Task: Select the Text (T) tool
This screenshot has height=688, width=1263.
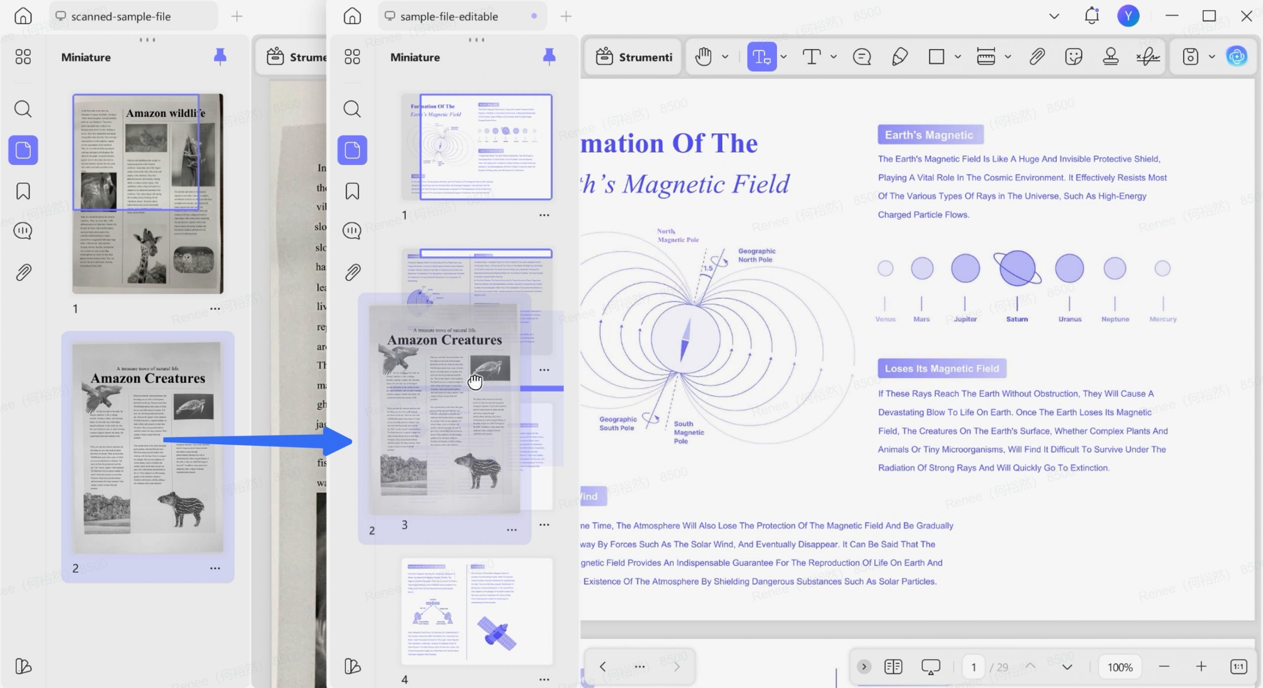Action: click(812, 57)
